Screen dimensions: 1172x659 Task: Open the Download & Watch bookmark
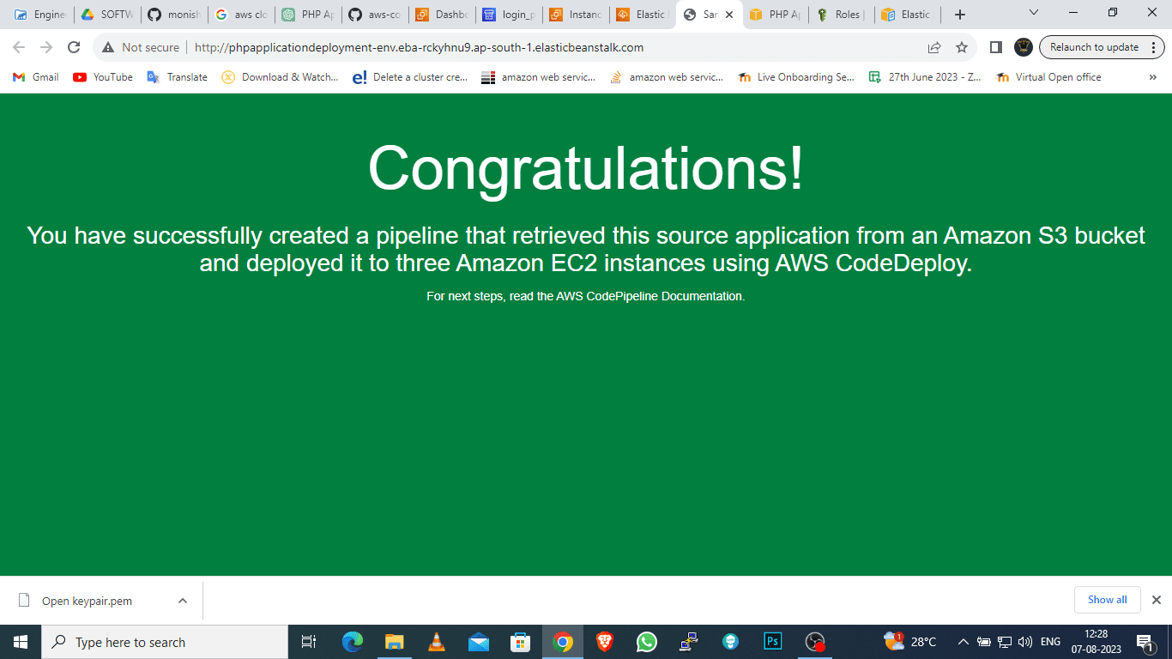pyautogui.click(x=281, y=77)
